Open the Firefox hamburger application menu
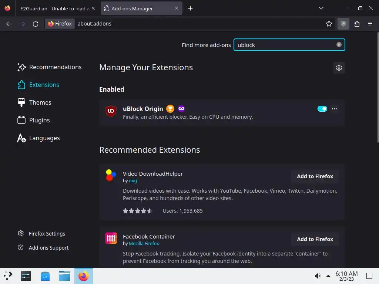This screenshot has width=379, height=284. tap(370, 24)
